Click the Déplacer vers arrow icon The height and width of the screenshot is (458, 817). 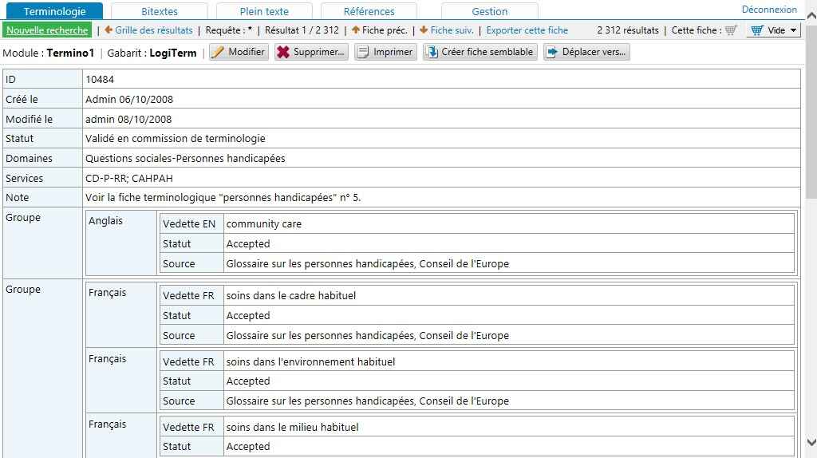pos(552,52)
